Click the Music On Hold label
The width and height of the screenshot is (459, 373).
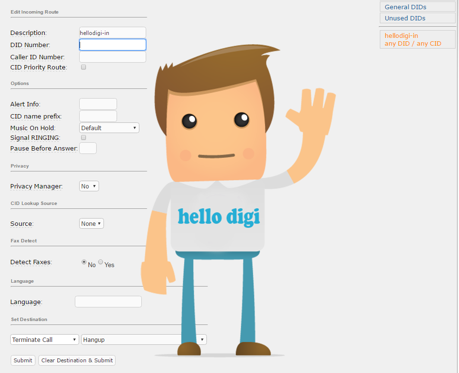(x=33, y=128)
